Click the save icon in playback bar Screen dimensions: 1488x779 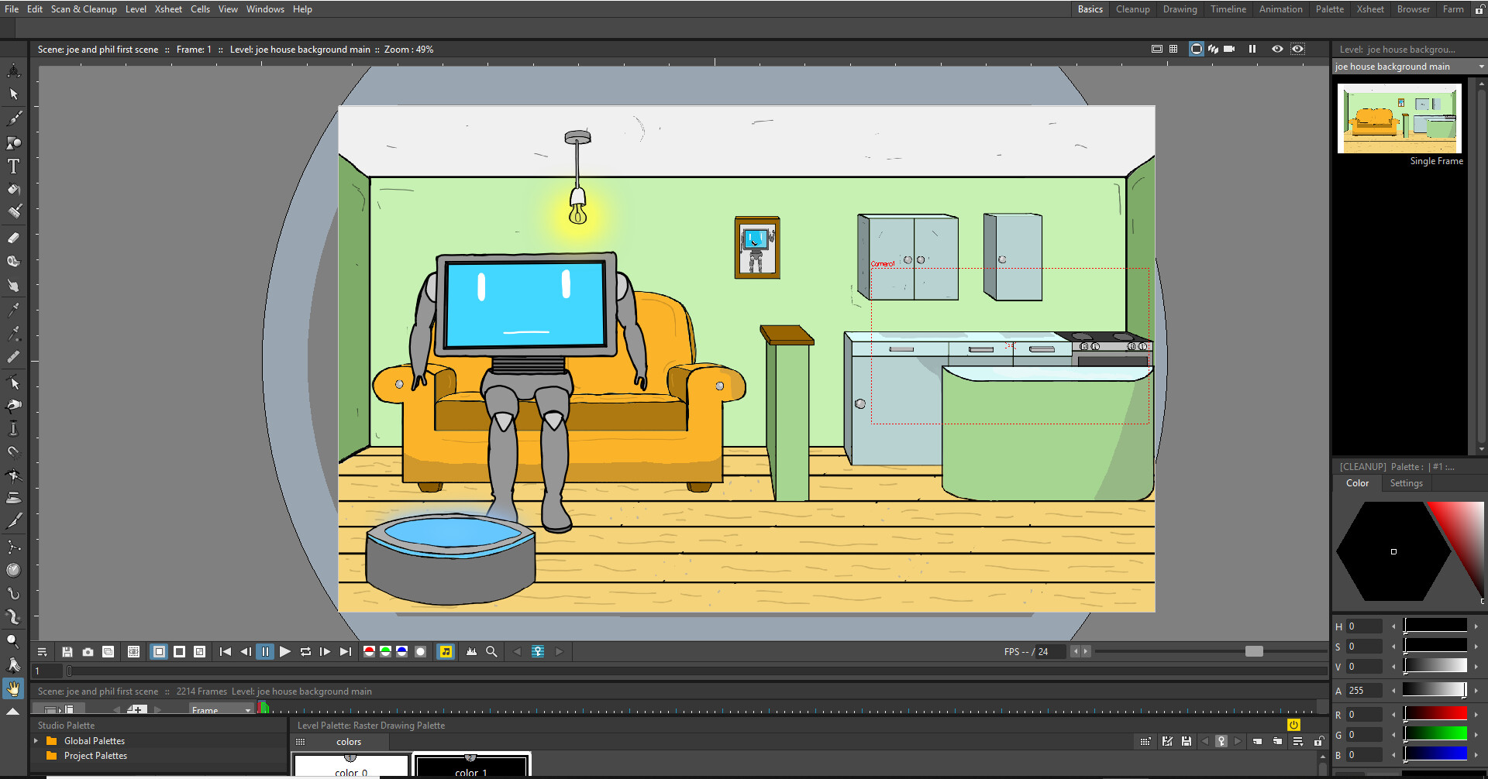pyautogui.click(x=67, y=652)
